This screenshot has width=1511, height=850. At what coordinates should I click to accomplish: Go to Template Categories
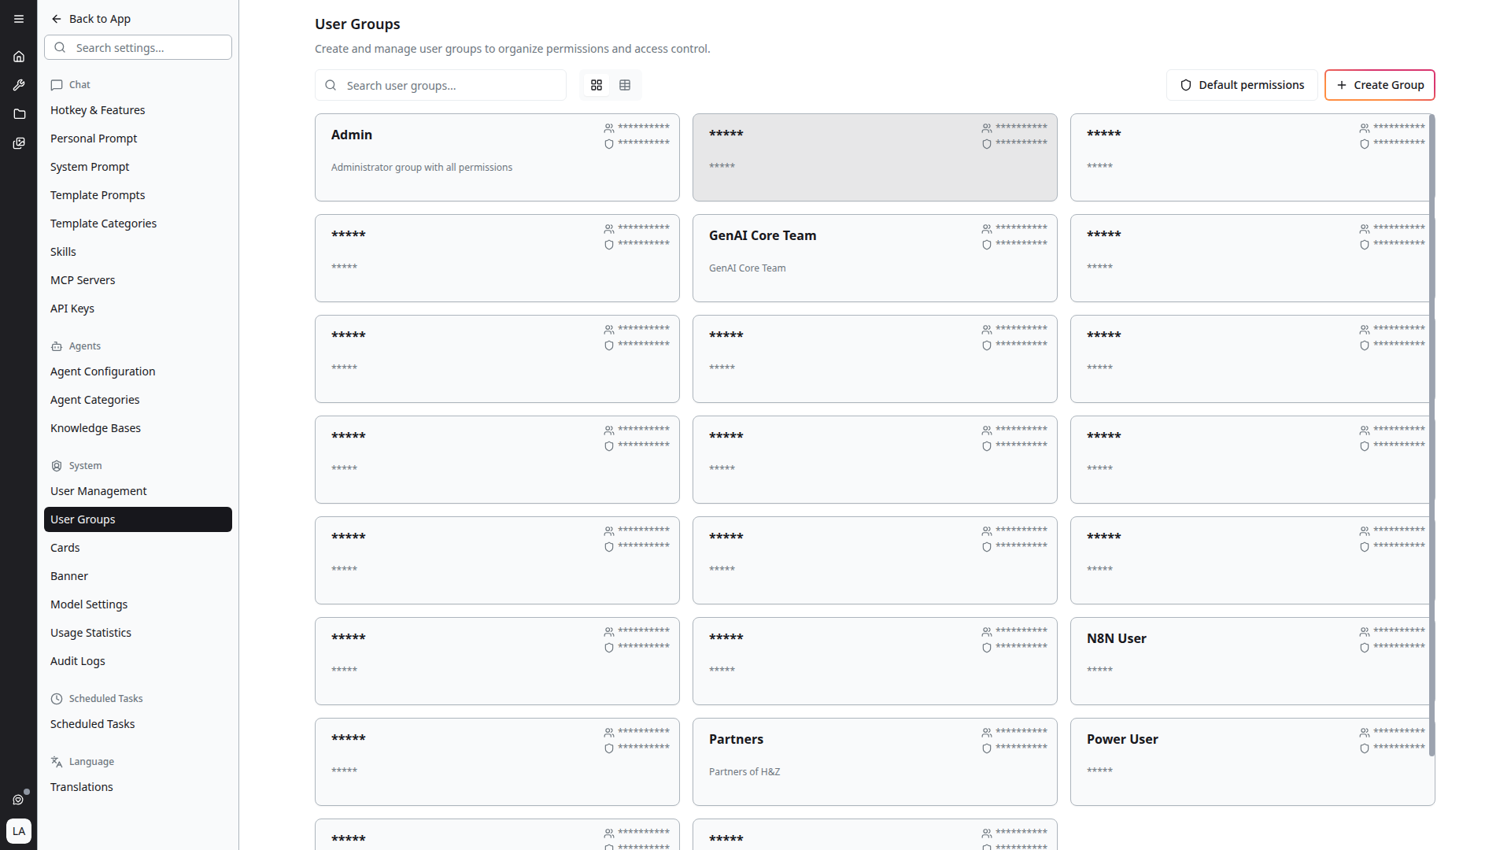(138, 224)
